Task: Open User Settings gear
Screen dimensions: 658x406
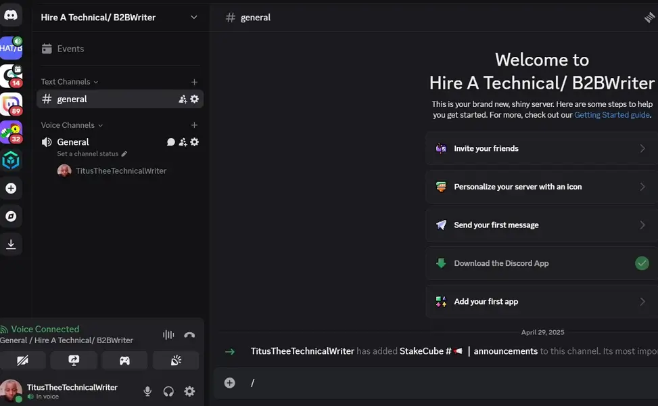Action: point(189,391)
